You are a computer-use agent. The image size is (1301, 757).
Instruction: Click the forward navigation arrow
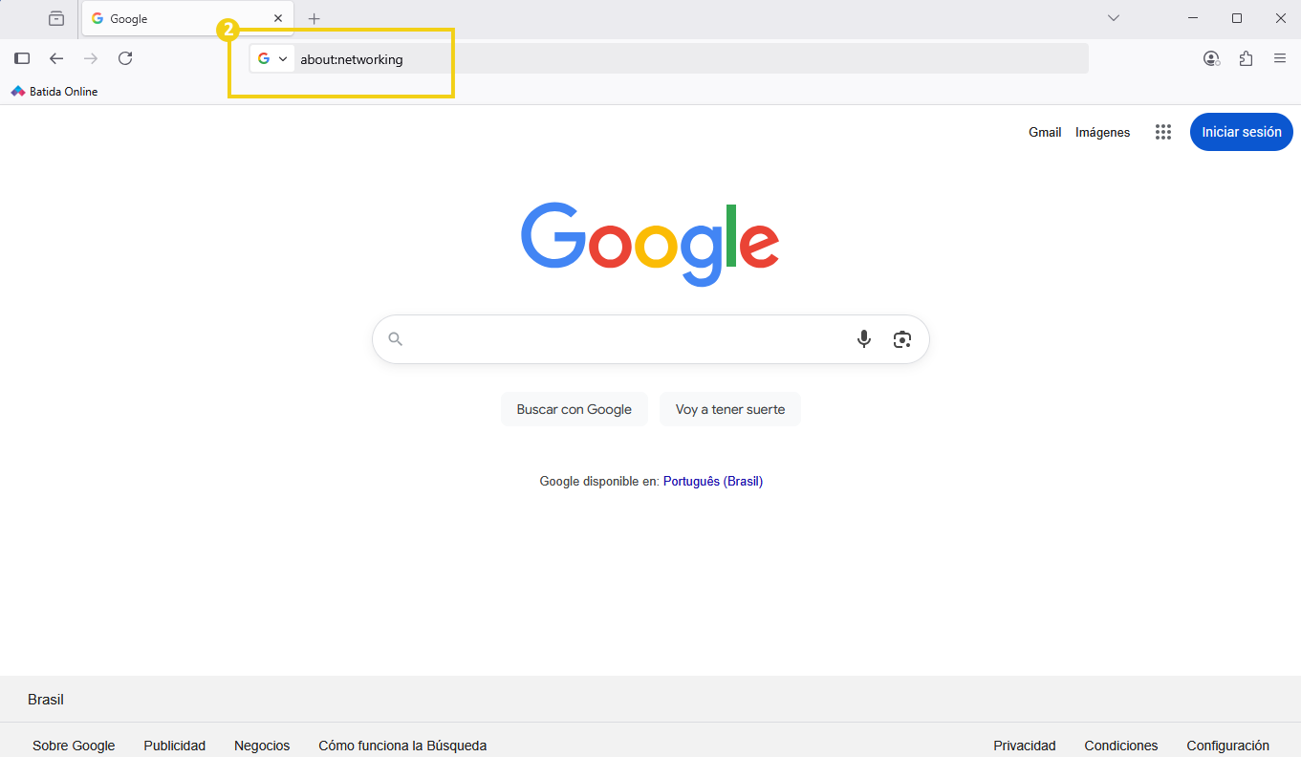click(90, 58)
